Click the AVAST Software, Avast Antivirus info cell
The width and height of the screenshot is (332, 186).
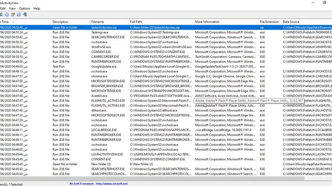(225, 96)
